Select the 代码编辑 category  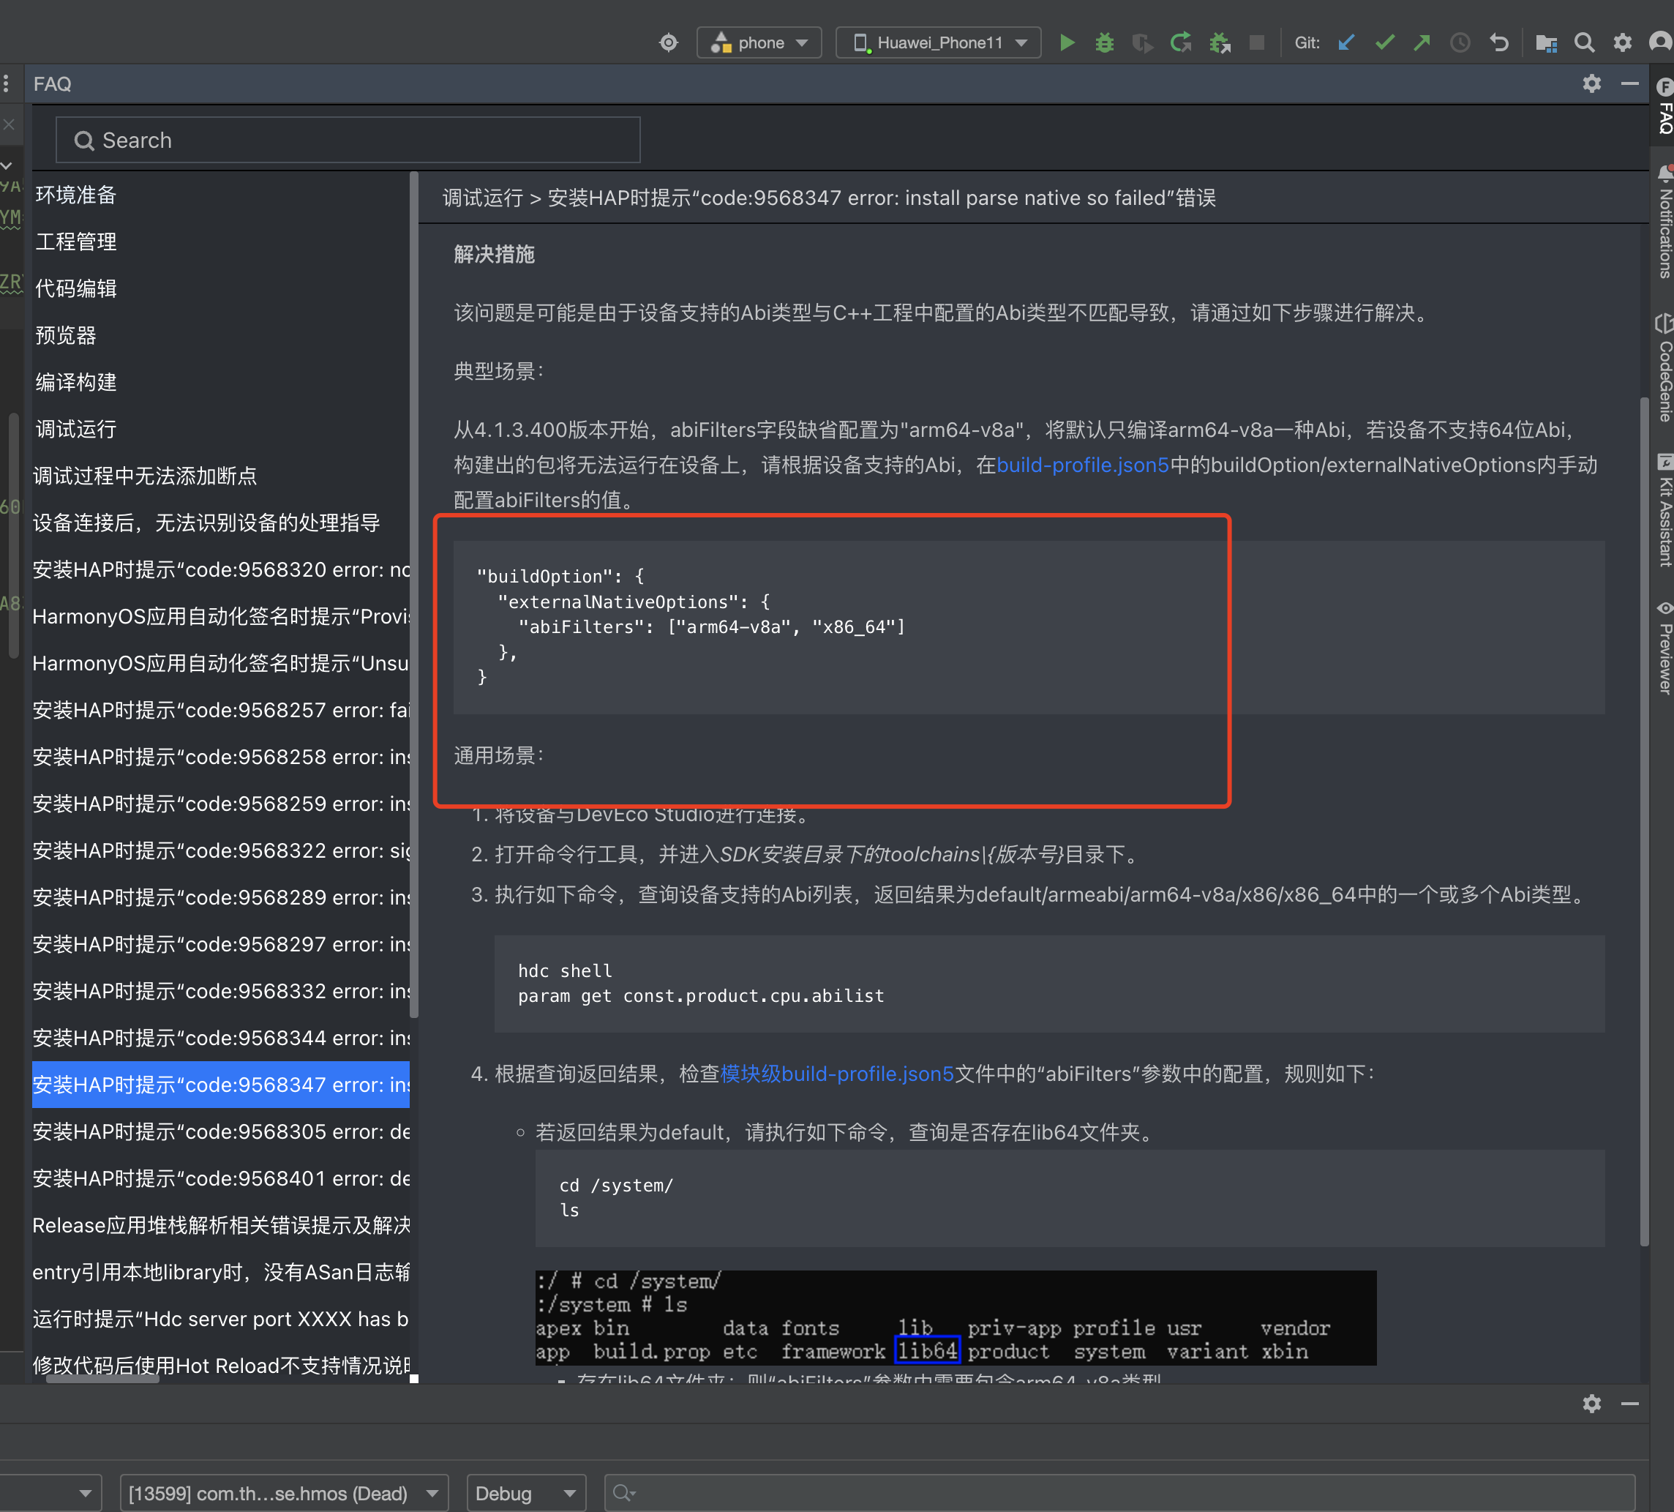tap(75, 288)
